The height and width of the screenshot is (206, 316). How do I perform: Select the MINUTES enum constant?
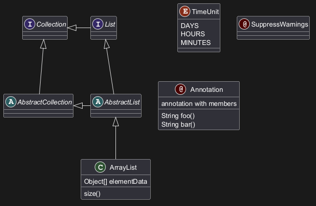(195, 42)
